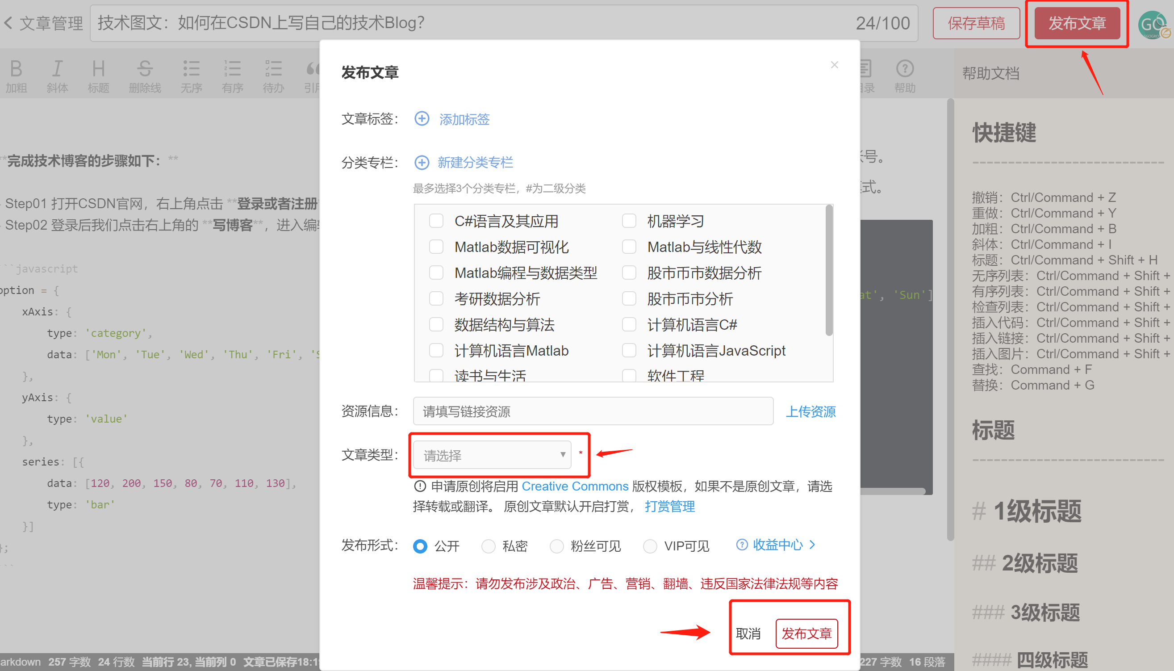The image size is (1174, 671).
Task: Click the Help (帮助) question mark icon
Action: point(905,76)
